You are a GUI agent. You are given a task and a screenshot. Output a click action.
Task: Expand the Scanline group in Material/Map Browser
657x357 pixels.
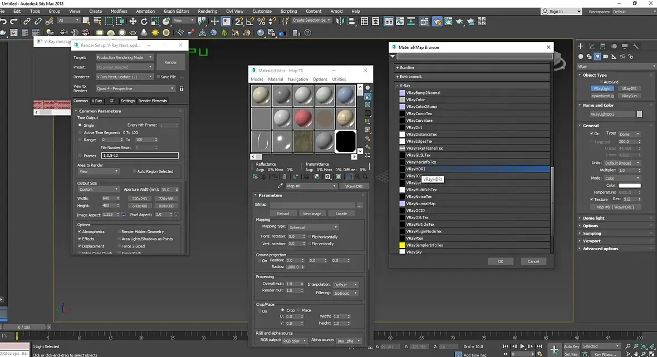pos(408,67)
